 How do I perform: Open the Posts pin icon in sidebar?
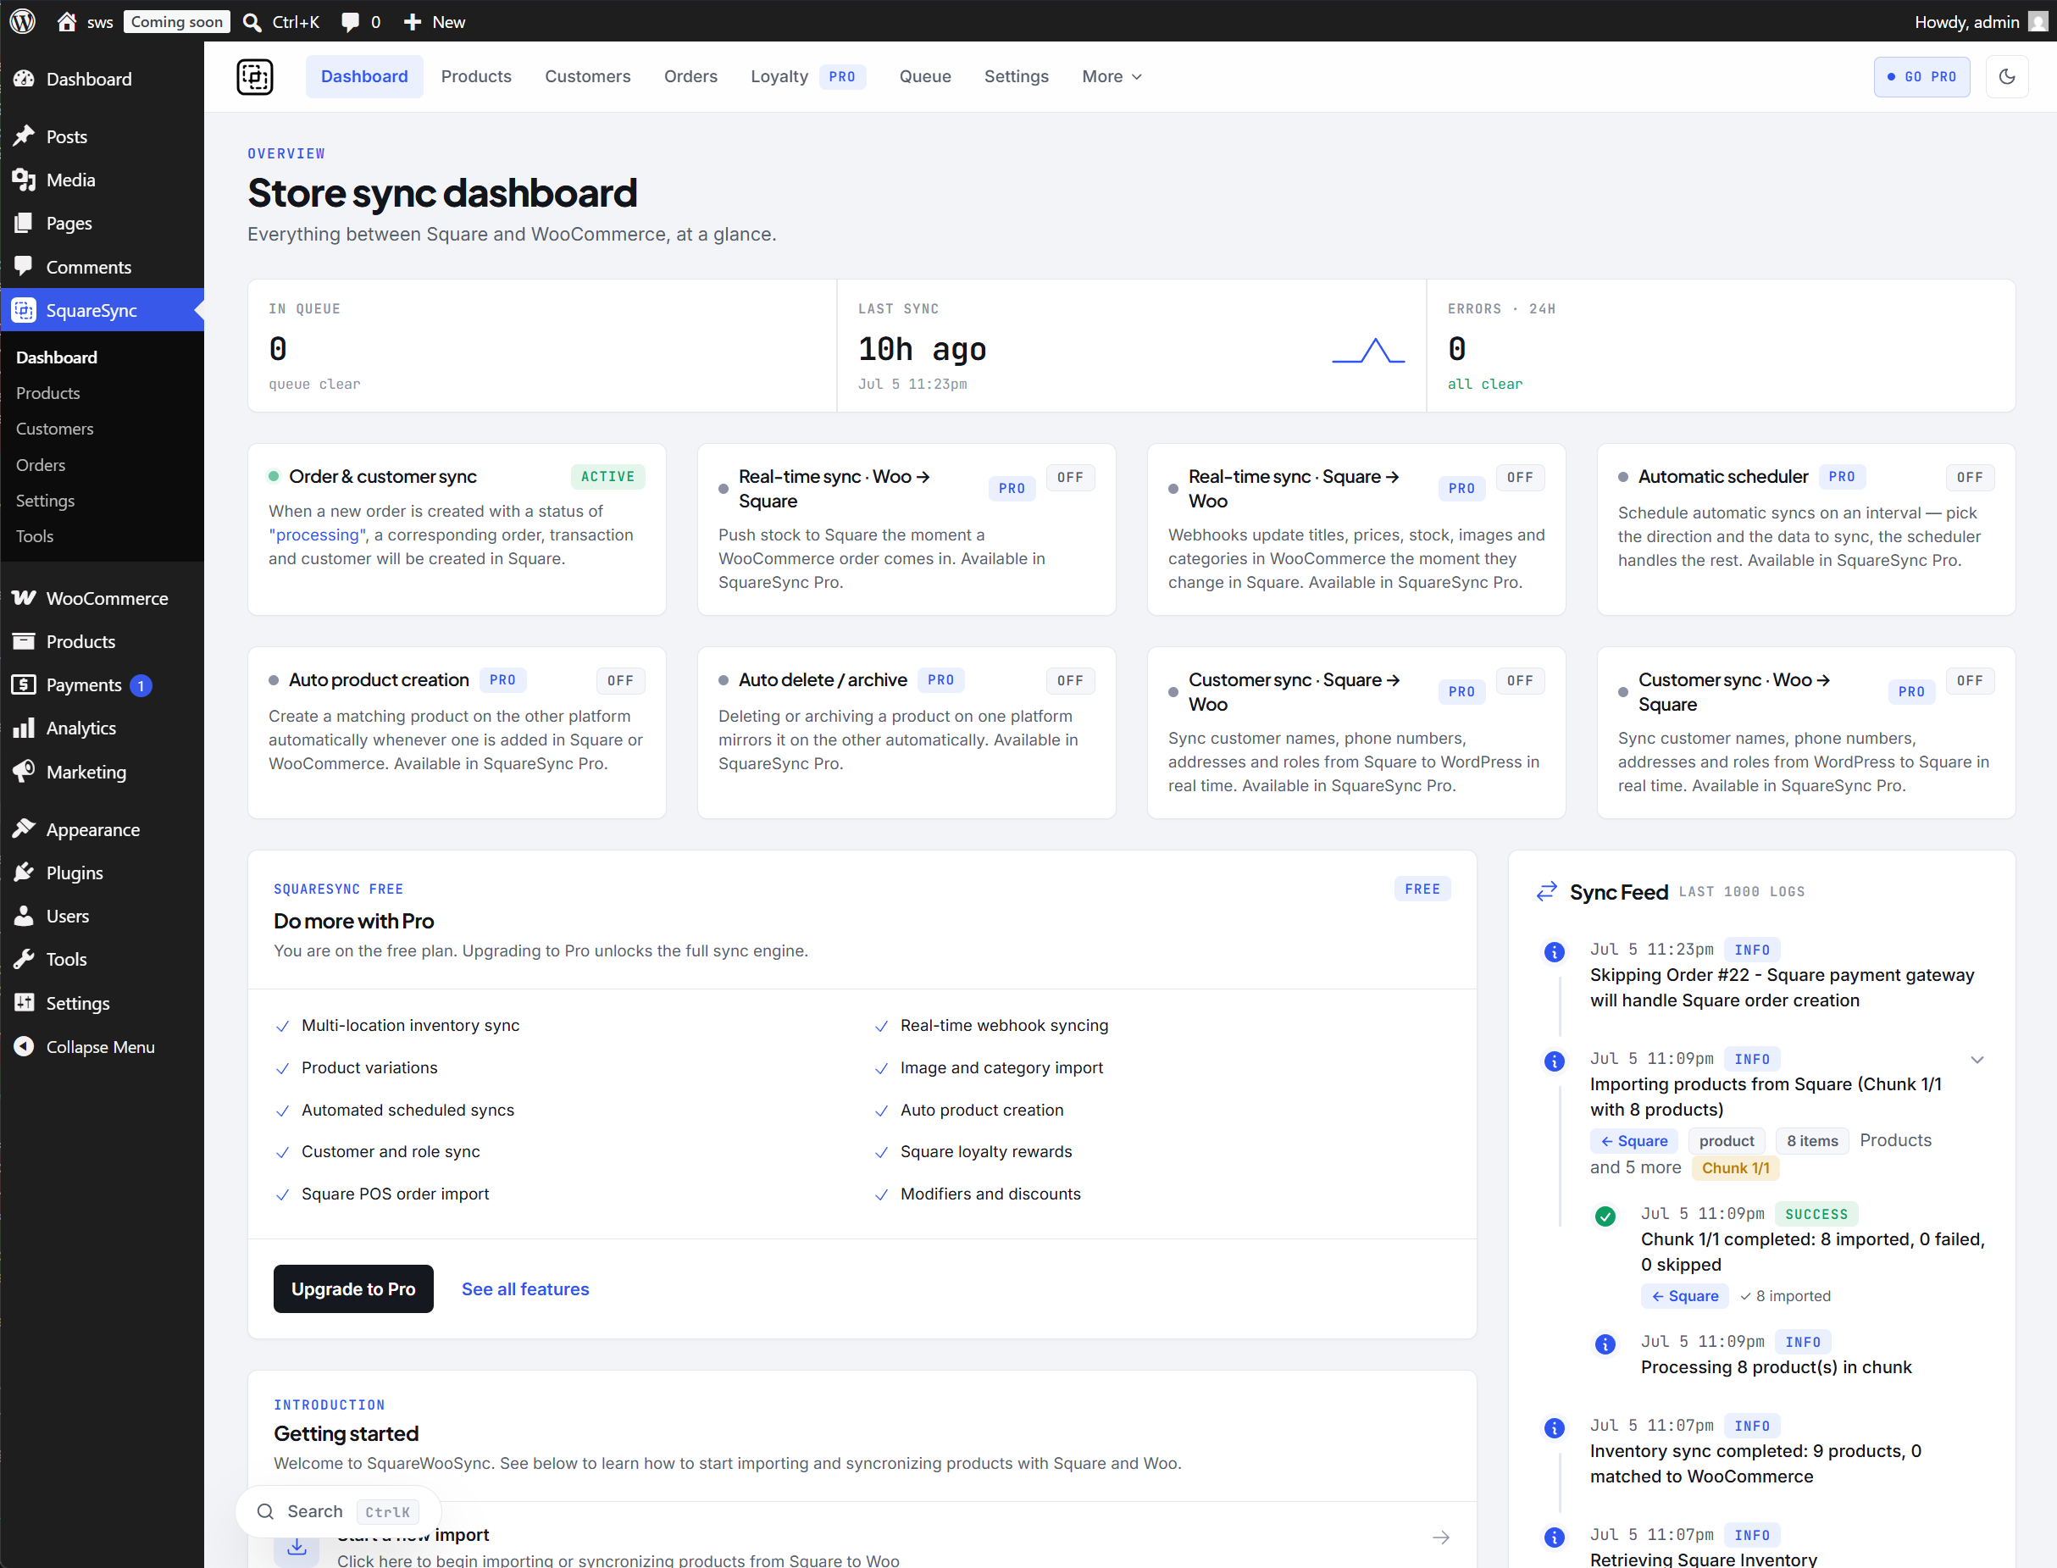(25, 136)
